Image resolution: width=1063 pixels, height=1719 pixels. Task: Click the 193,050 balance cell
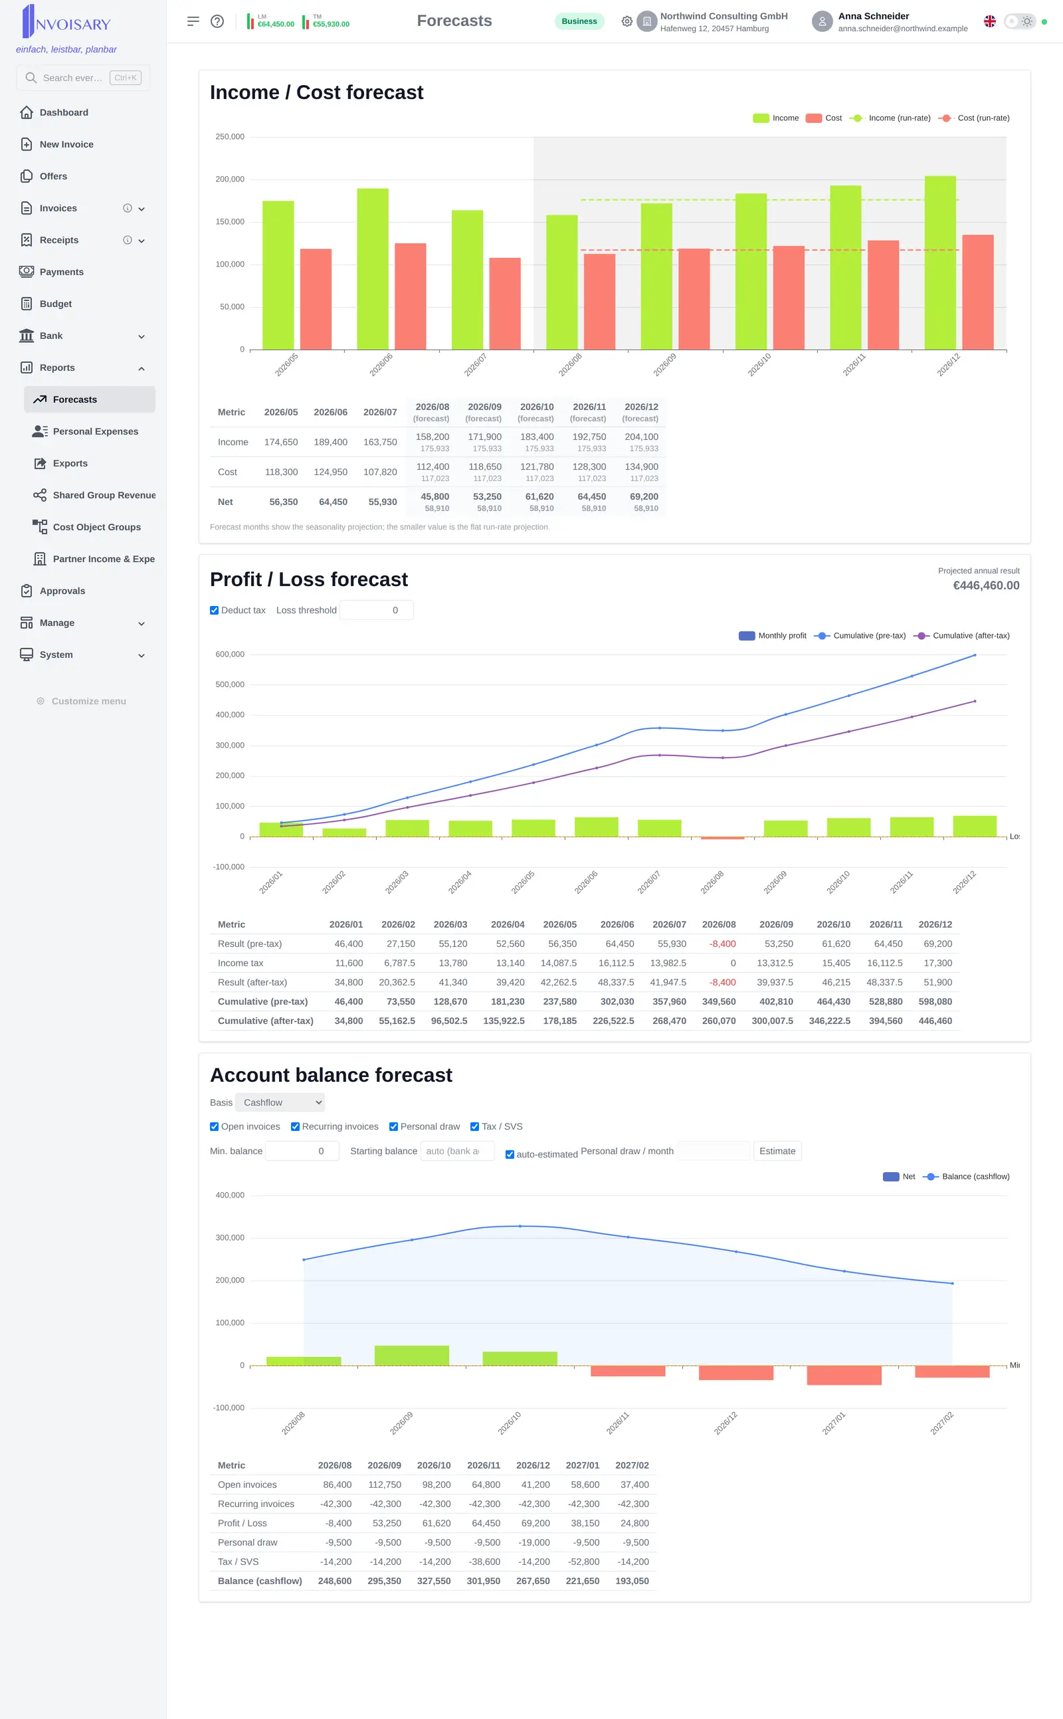(632, 1581)
